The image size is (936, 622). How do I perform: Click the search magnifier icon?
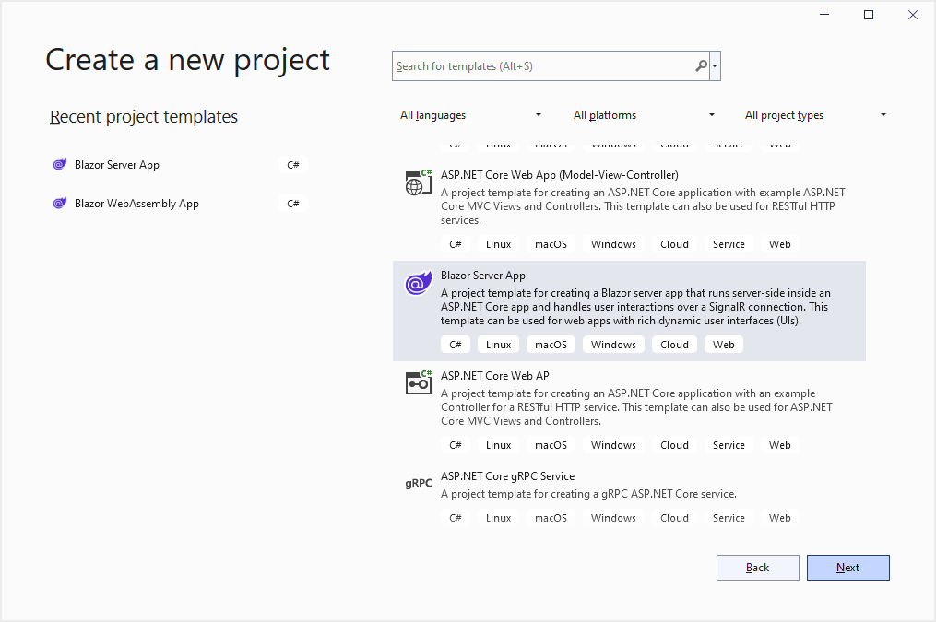tap(702, 66)
